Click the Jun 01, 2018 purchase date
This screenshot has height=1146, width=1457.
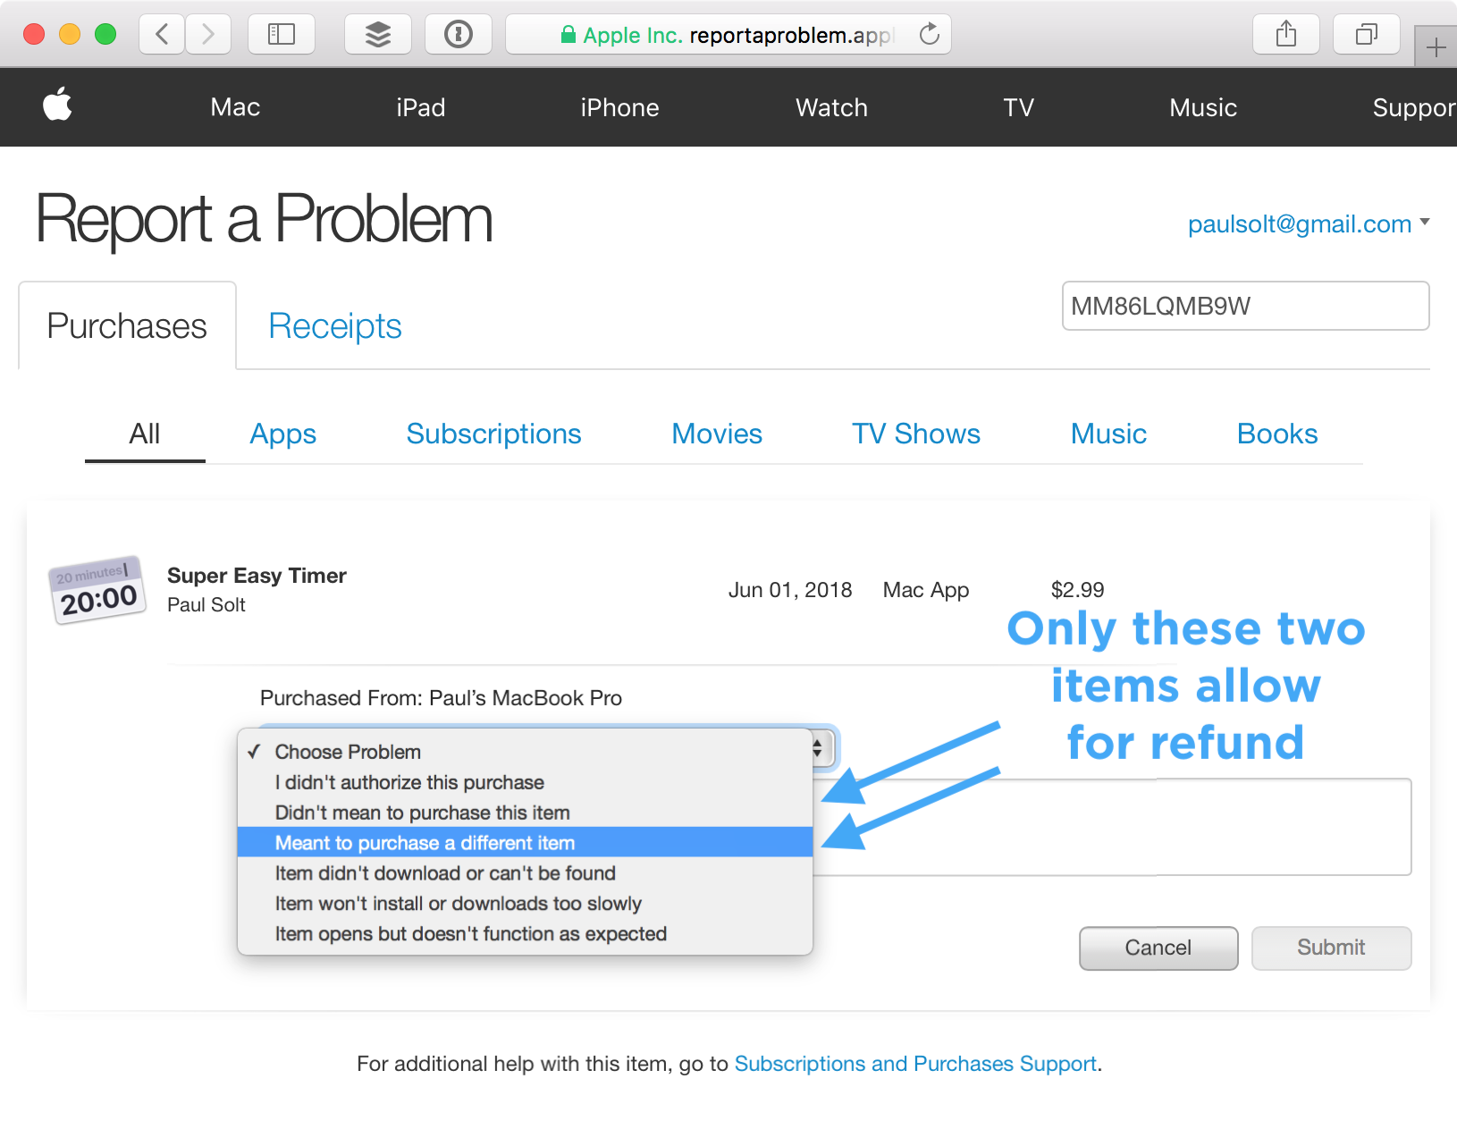[790, 590]
